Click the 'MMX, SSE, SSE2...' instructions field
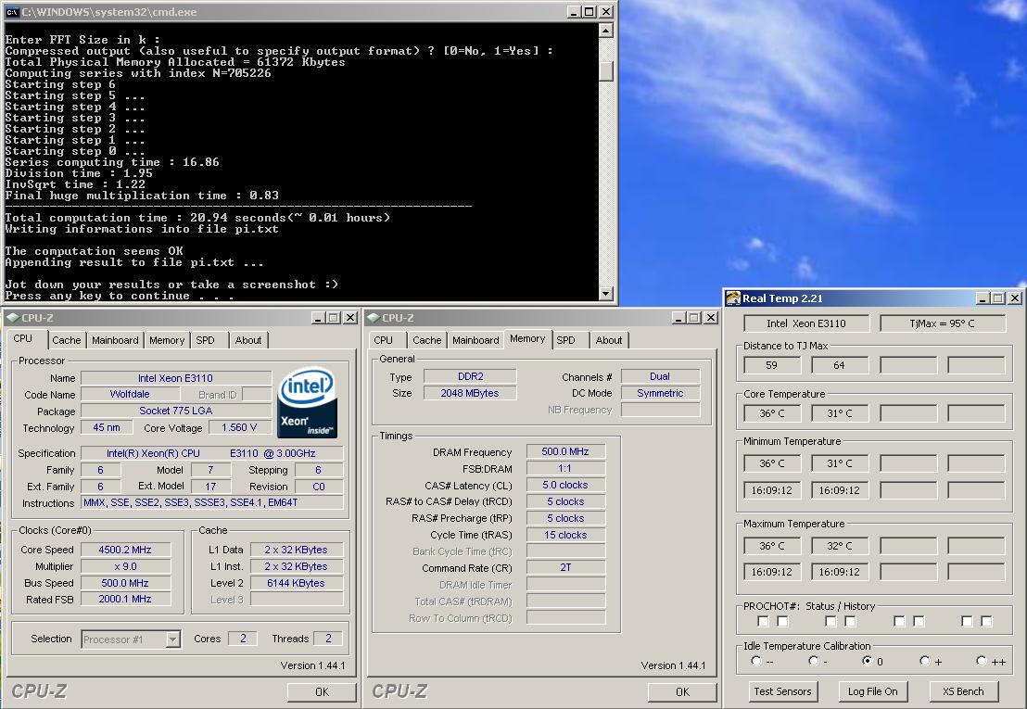The width and height of the screenshot is (1027, 709). pos(211,502)
